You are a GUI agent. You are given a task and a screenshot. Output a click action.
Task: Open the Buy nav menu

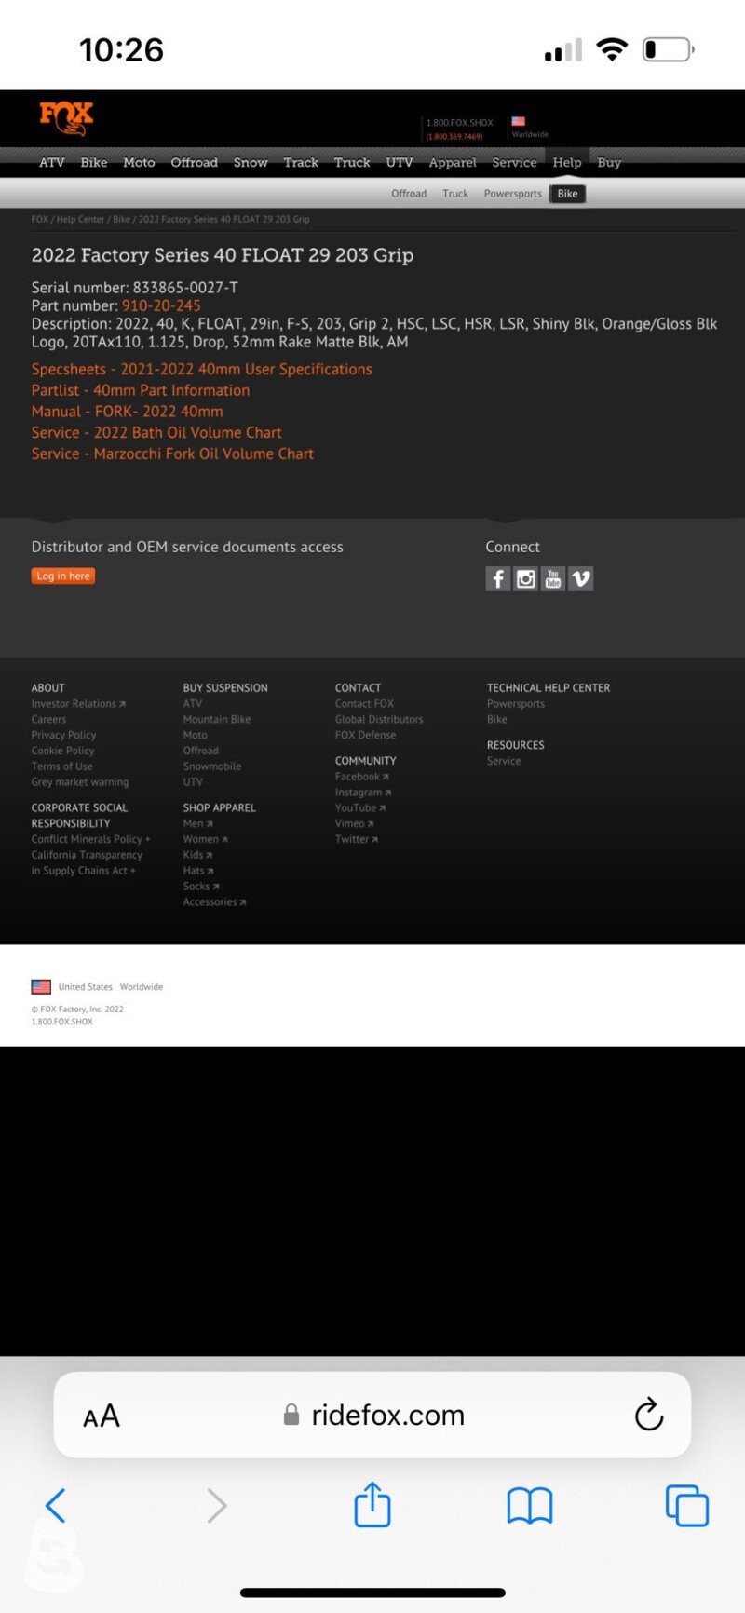pos(609,162)
